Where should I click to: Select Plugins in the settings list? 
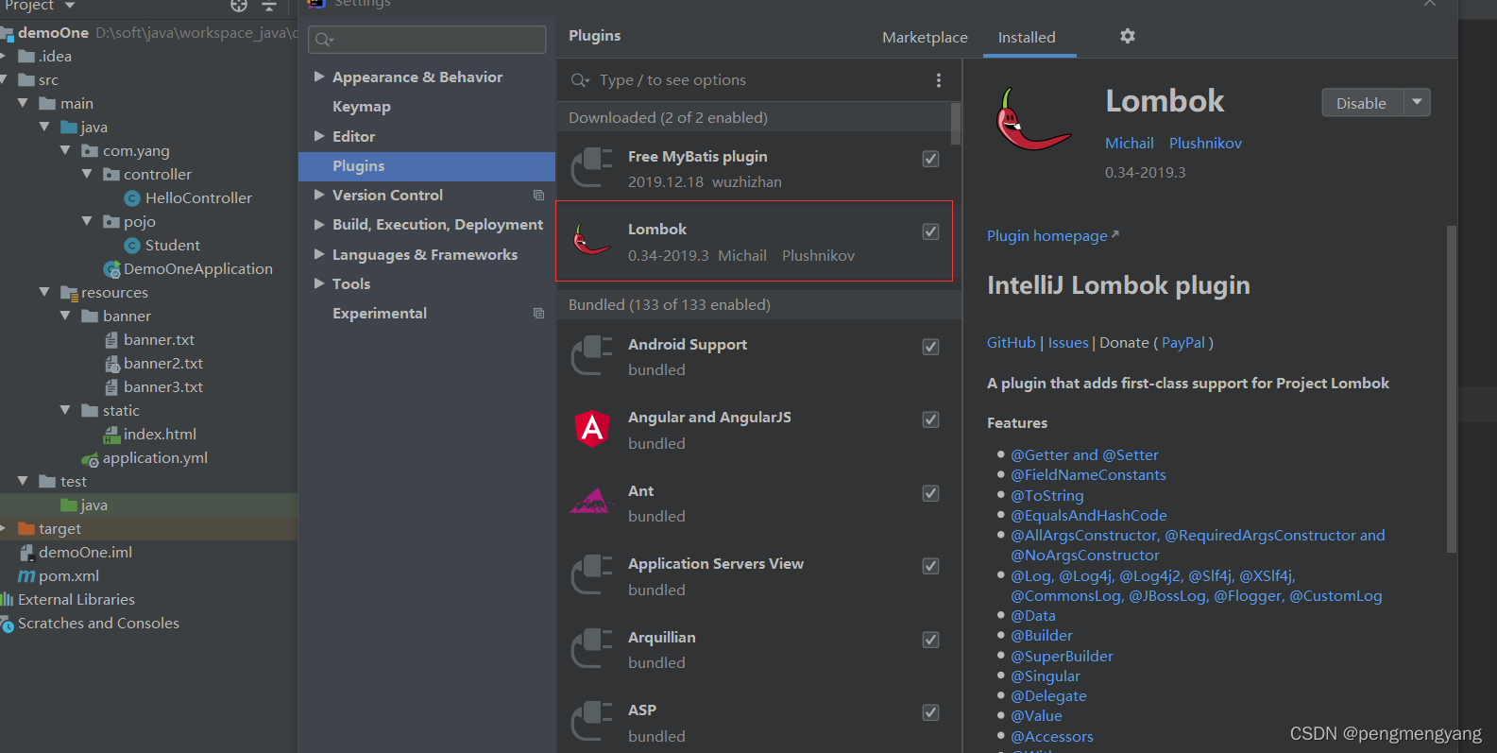[x=427, y=166]
